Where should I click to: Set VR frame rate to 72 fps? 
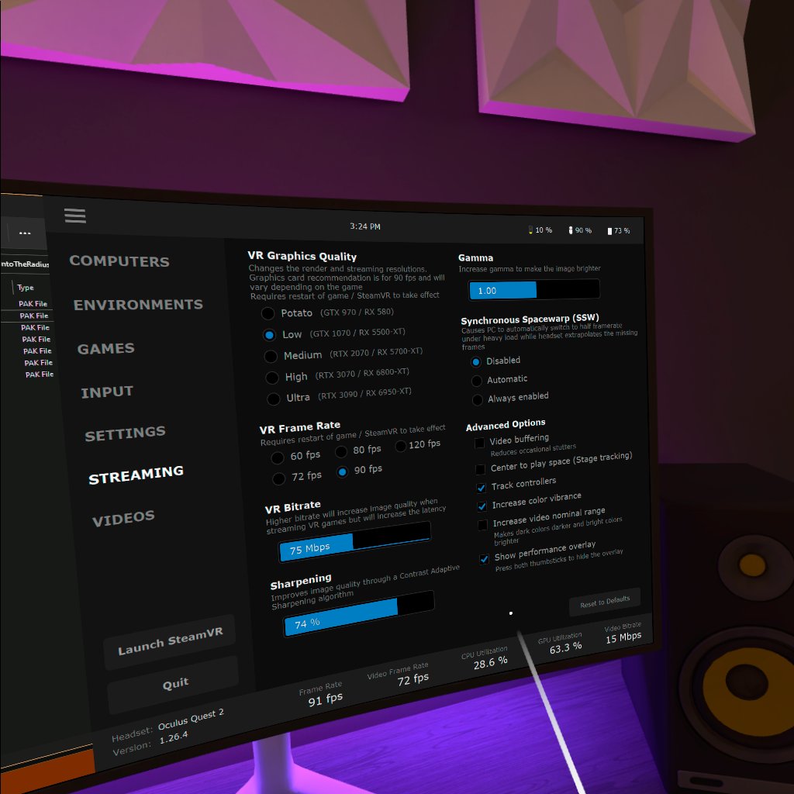(278, 478)
